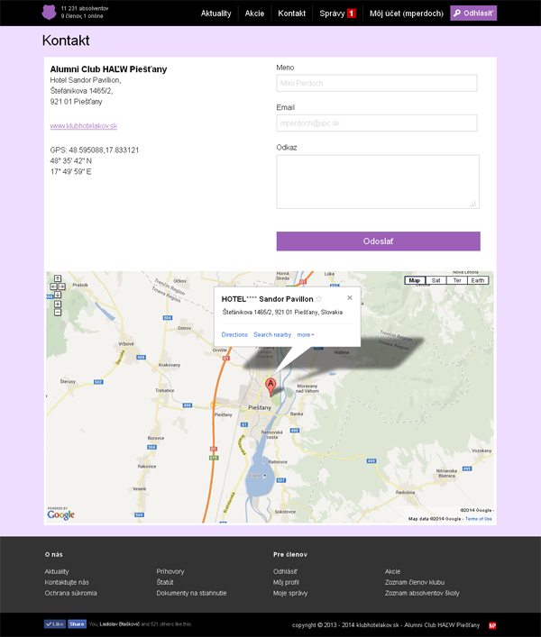Open Môj účet (mperdoch) menu item
The height and width of the screenshot is (637, 541).
(407, 14)
